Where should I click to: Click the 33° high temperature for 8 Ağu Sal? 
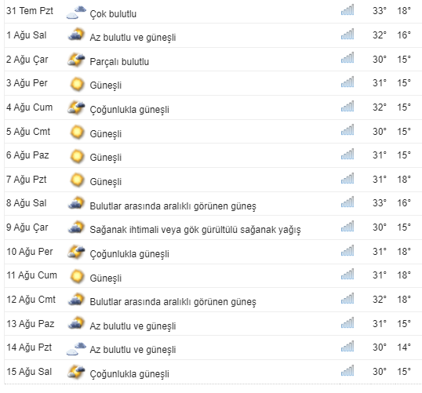click(379, 203)
